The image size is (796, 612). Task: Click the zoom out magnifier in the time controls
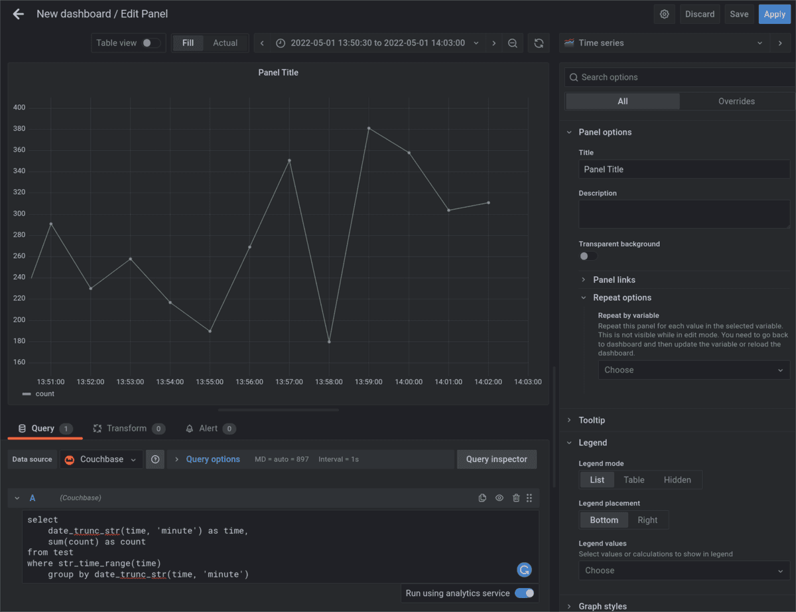pyautogui.click(x=513, y=42)
